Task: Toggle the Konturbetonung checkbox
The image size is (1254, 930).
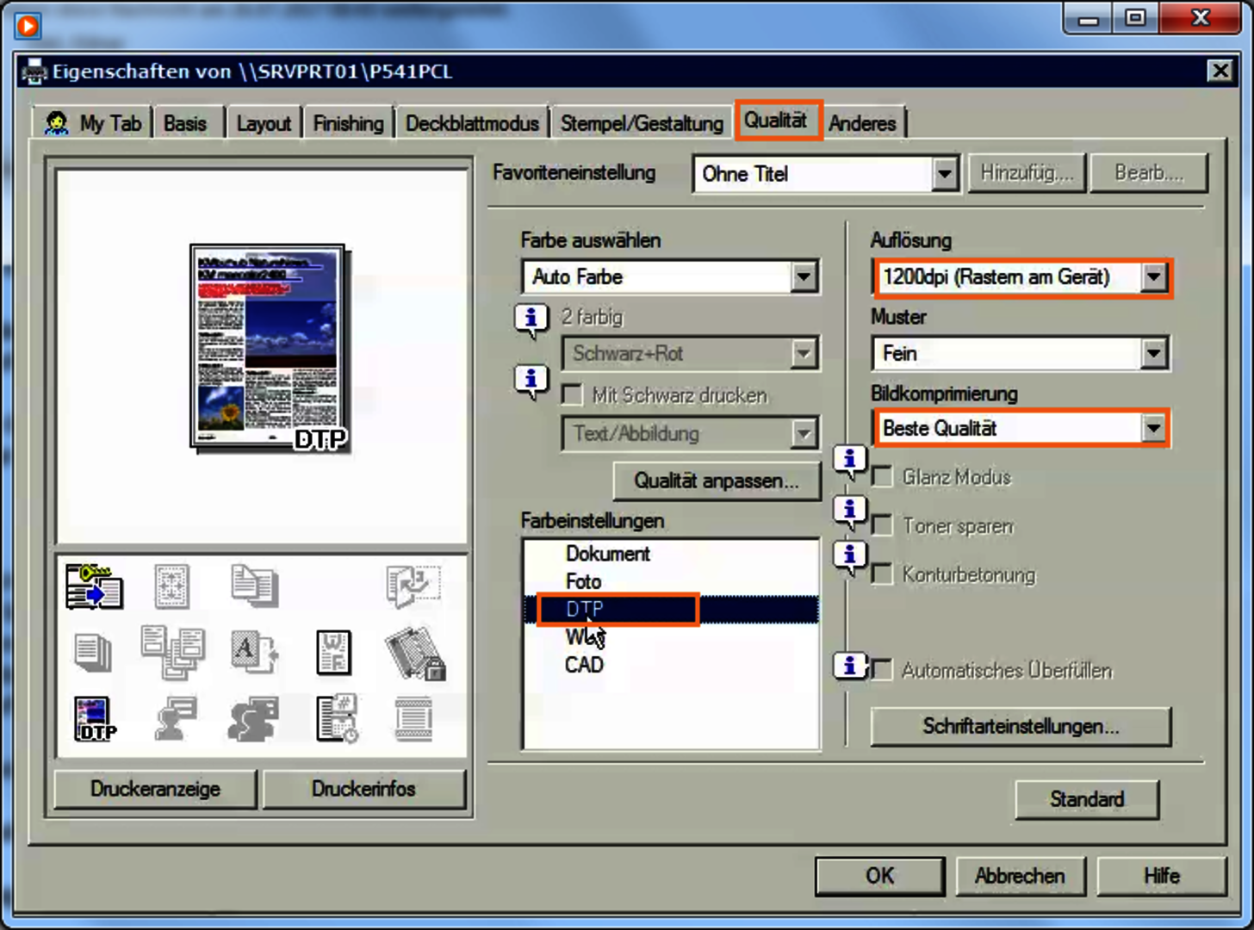Action: (x=882, y=574)
